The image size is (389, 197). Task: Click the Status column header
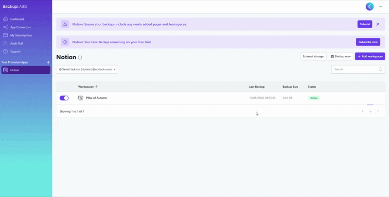tap(312, 87)
